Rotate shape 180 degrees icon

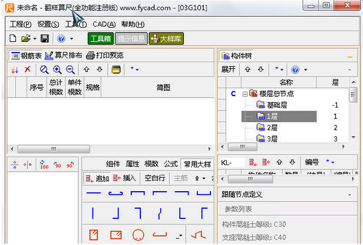(44, 165)
